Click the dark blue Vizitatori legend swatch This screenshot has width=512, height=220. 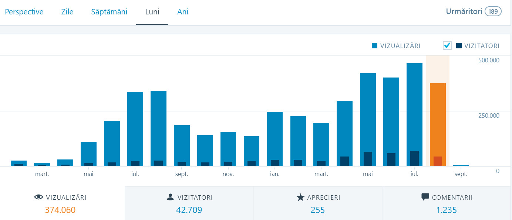[x=459, y=46]
